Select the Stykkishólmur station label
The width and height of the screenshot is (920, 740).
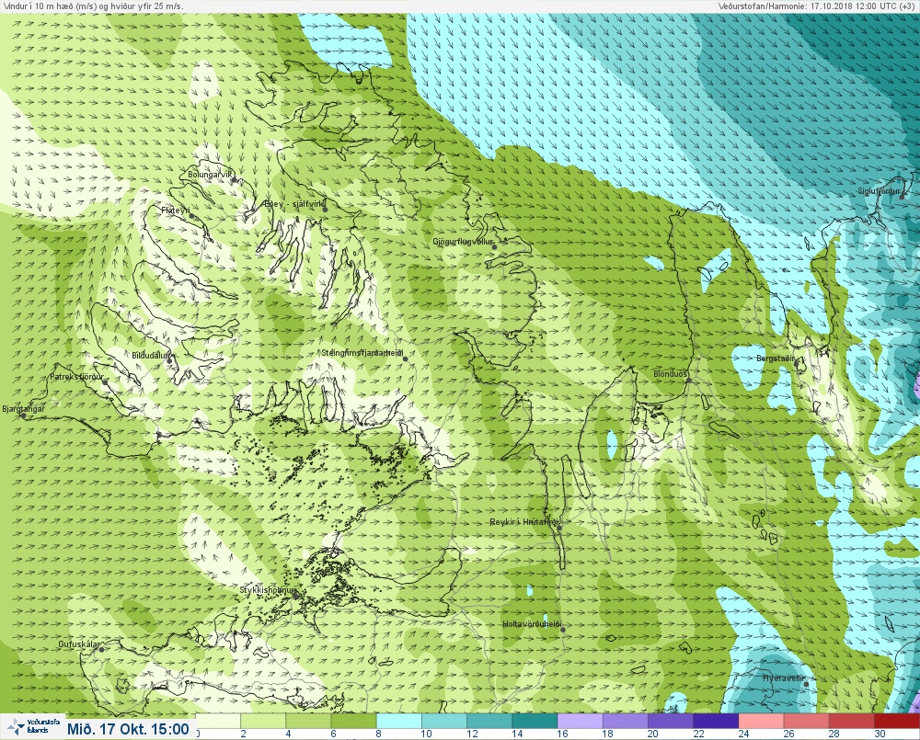tap(268, 590)
